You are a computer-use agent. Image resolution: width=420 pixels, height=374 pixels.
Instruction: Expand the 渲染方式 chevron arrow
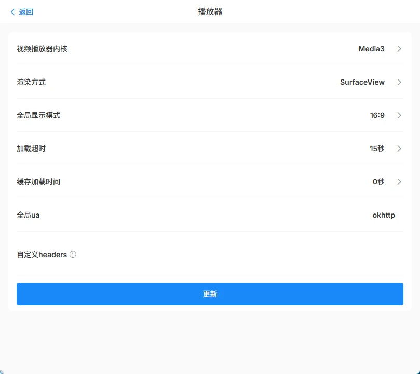click(x=399, y=82)
